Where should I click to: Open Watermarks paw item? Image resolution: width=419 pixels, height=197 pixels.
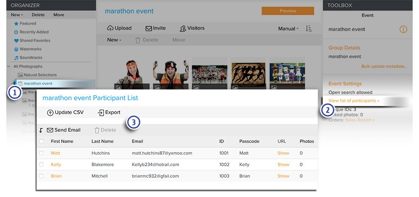click(28, 49)
